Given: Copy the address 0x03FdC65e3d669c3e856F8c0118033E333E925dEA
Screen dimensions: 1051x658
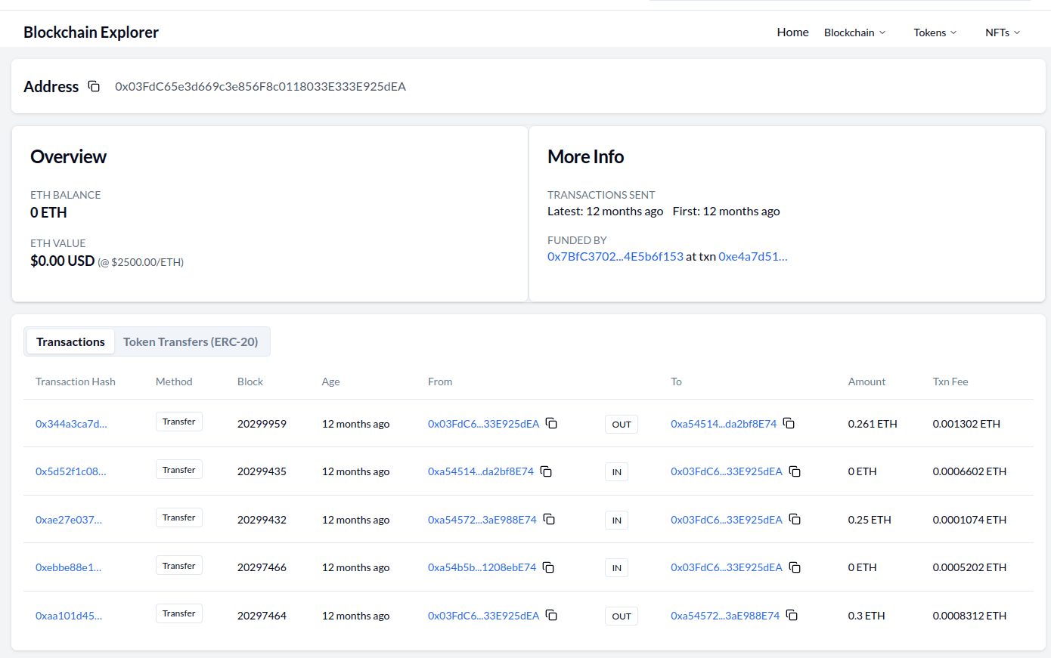Looking at the screenshot, I should coord(93,86).
